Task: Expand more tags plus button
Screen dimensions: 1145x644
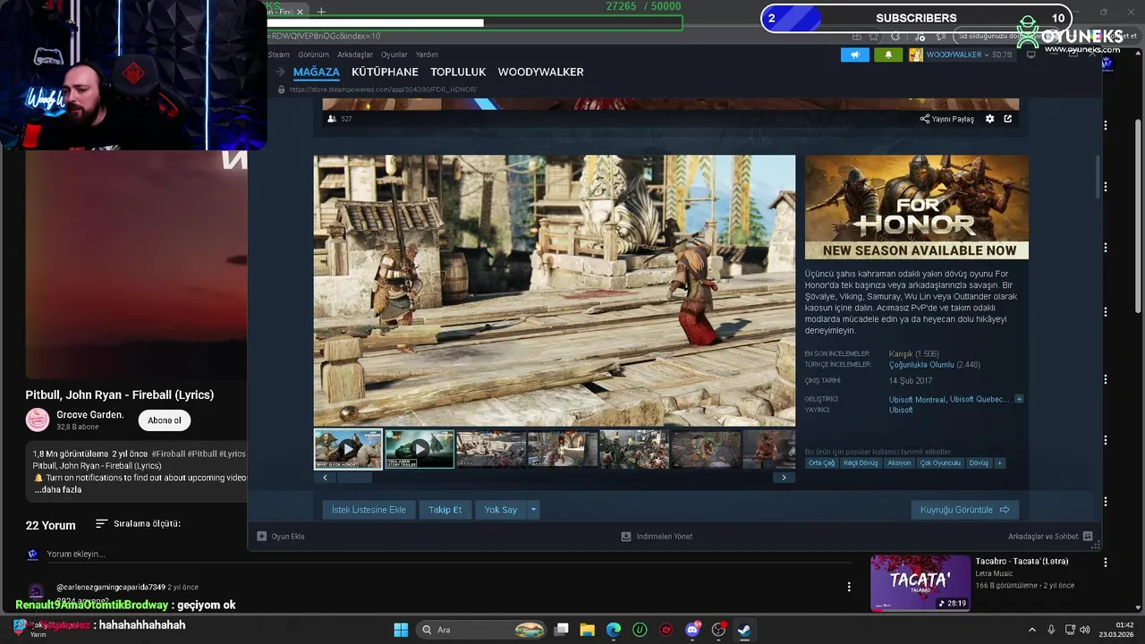Action: click(x=999, y=462)
